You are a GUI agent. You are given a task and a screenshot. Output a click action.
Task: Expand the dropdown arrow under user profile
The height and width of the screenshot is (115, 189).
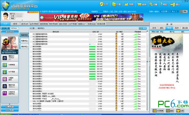tap(22, 20)
